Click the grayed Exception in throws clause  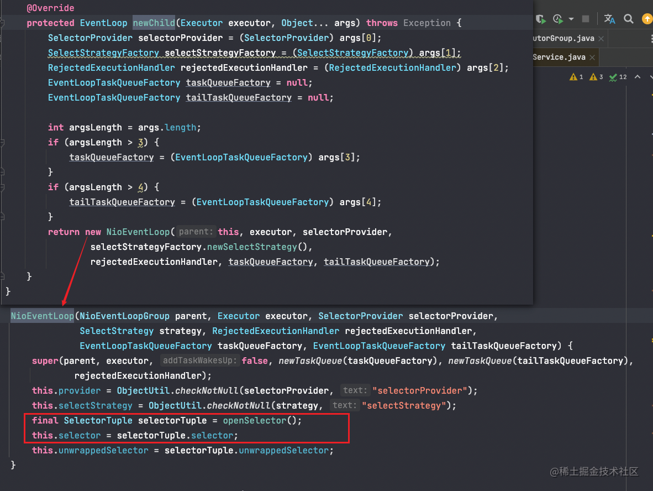[427, 23]
